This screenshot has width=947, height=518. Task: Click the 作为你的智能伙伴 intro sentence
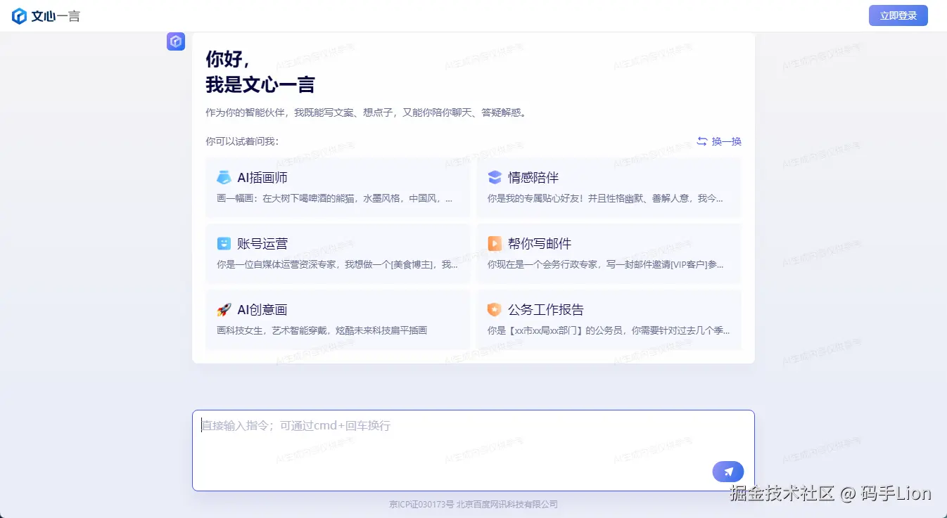[x=366, y=112]
